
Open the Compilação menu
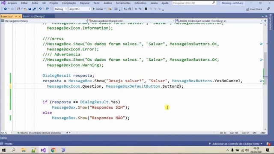click(69, 3)
